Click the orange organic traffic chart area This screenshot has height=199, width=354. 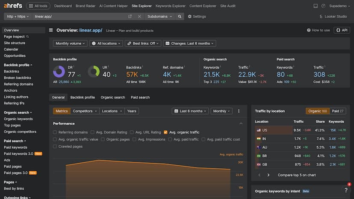point(148,180)
